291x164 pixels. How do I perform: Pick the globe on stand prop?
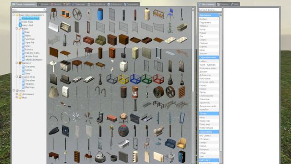pyautogui.click(x=124, y=118)
